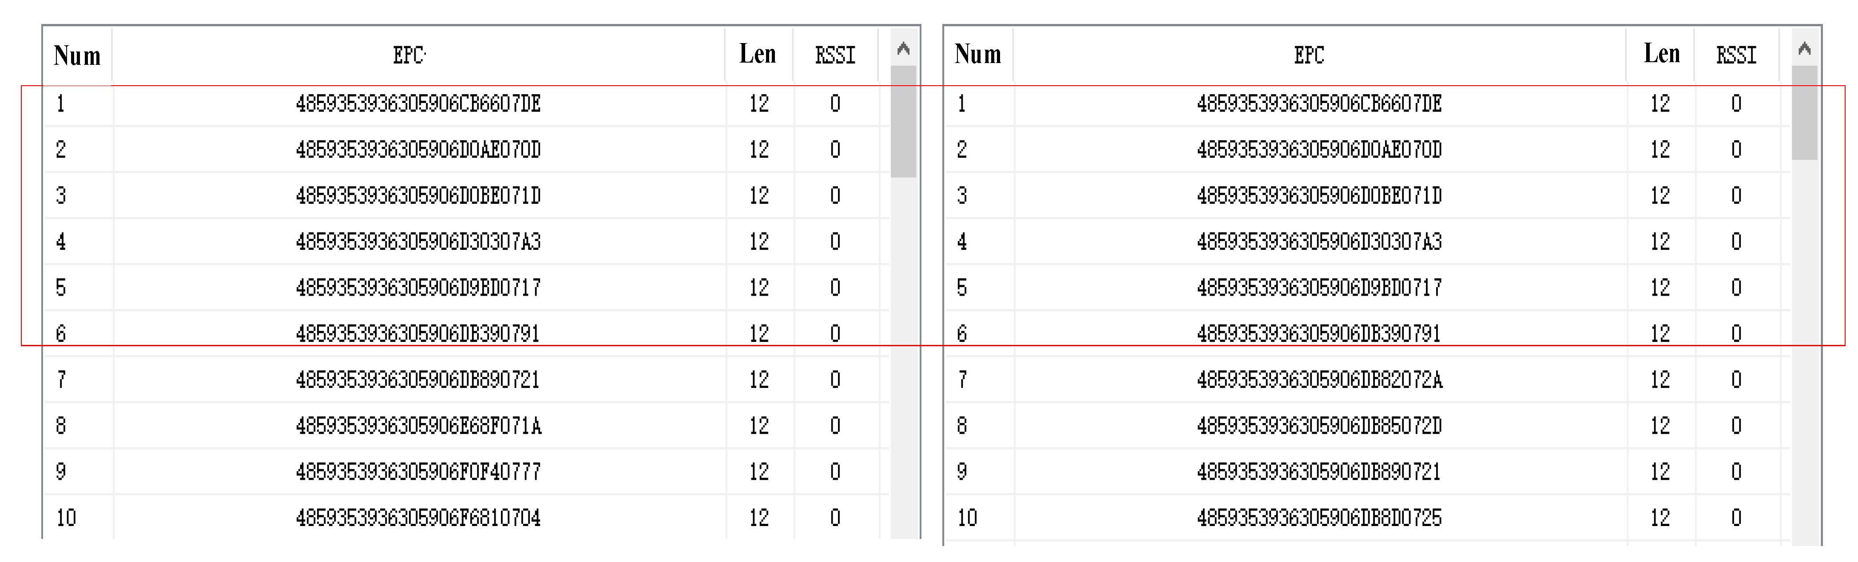Click the Num column header in right table
The height and width of the screenshot is (562, 1858).
tap(977, 54)
